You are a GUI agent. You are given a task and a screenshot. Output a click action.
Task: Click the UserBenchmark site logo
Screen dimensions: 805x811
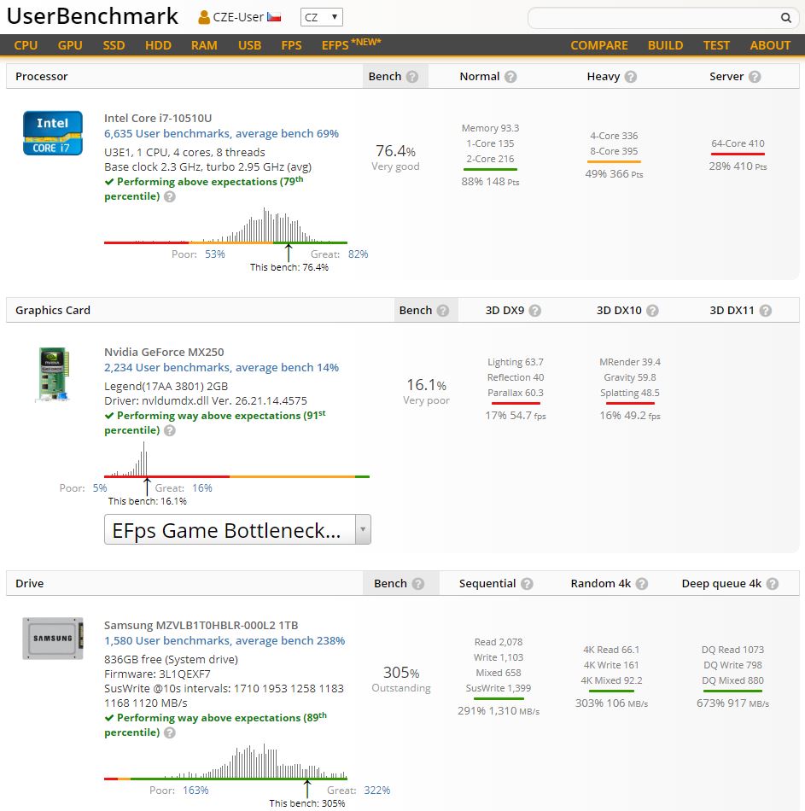[x=92, y=16]
